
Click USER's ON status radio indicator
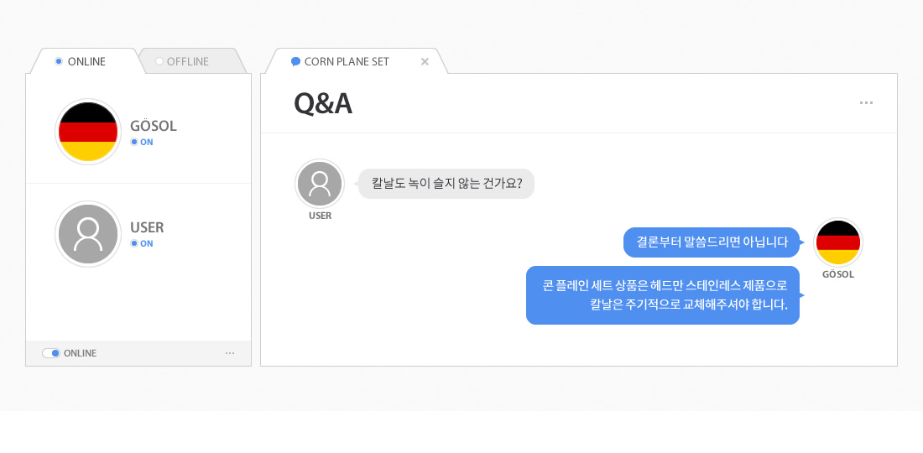[134, 243]
